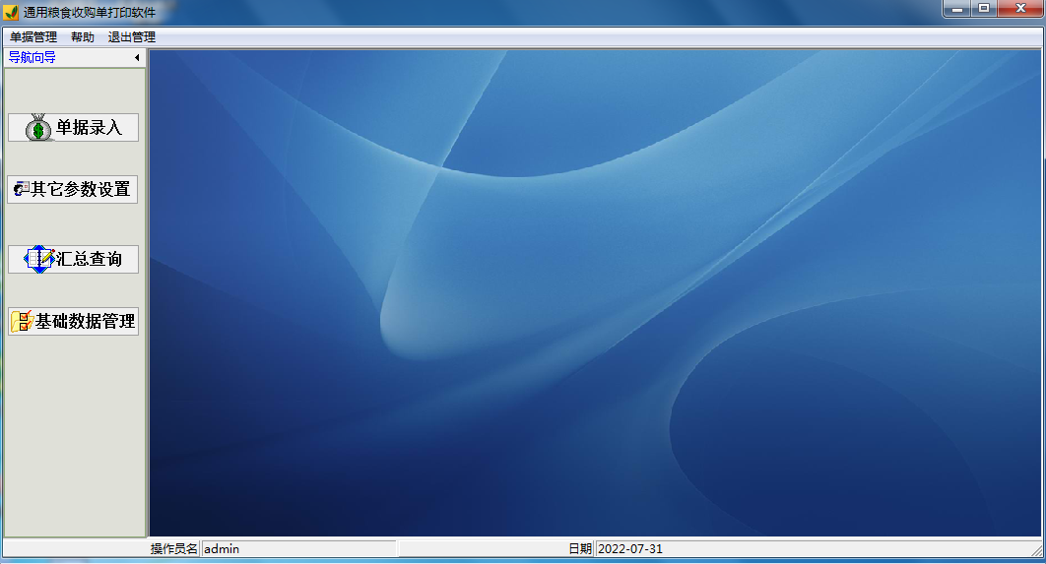Open the 单据管理 menu
The width and height of the screenshot is (1046, 564).
[x=33, y=37]
